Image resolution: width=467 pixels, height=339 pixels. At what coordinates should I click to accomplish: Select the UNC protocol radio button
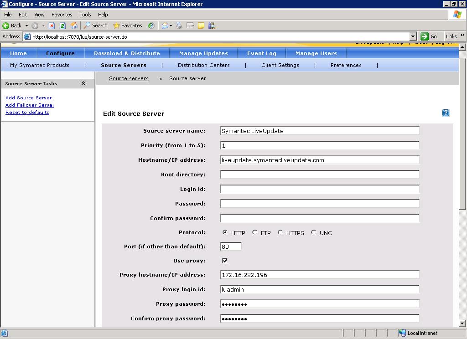[314, 232]
